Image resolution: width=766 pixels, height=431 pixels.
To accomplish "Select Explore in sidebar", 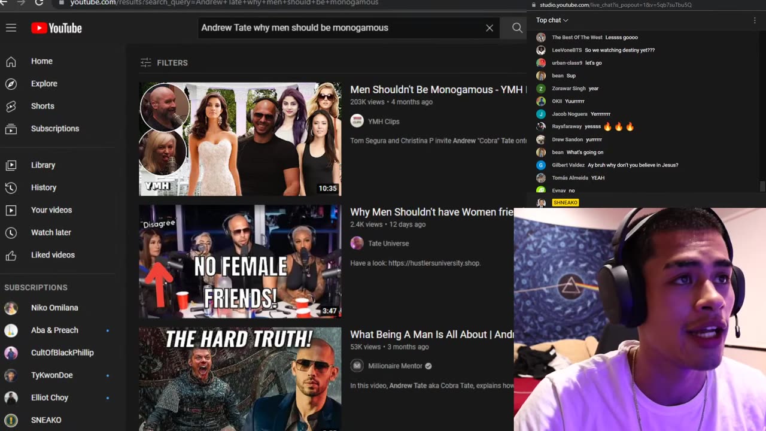I will pyautogui.click(x=44, y=84).
